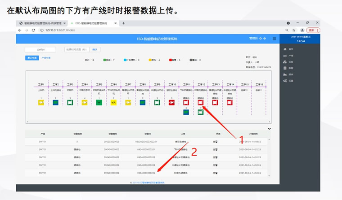Click the bookmark star icon
Viewport: 342px width, 200px height.
pos(294,30)
